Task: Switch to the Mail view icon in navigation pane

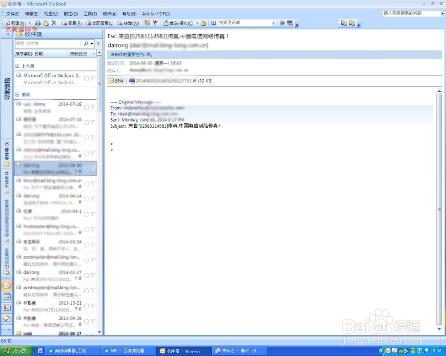Action: point(7,286)
